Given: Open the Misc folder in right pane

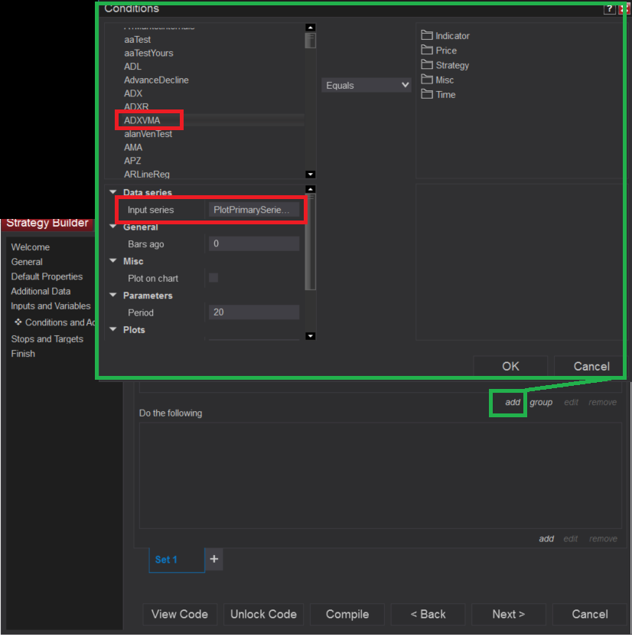Looking at the screenshot, I should pyautogui.click(x=437, y=80).
